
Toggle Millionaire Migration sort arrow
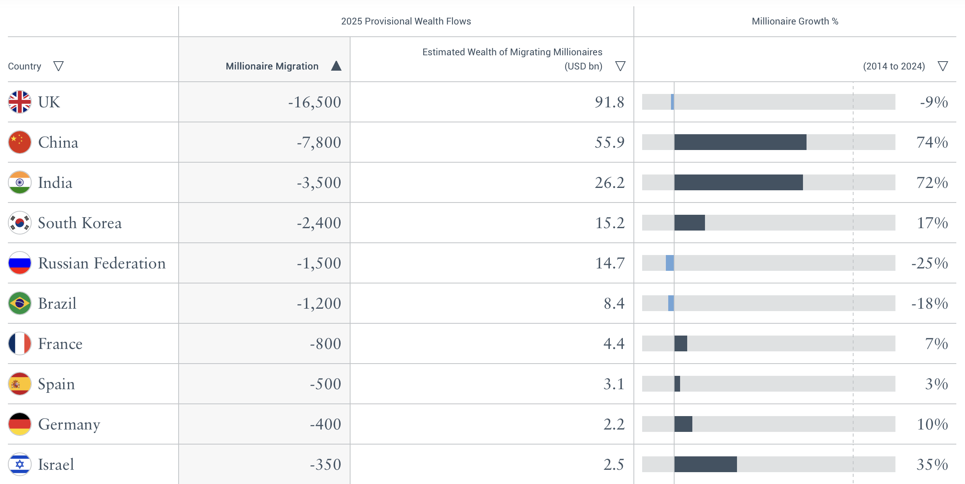336,66
